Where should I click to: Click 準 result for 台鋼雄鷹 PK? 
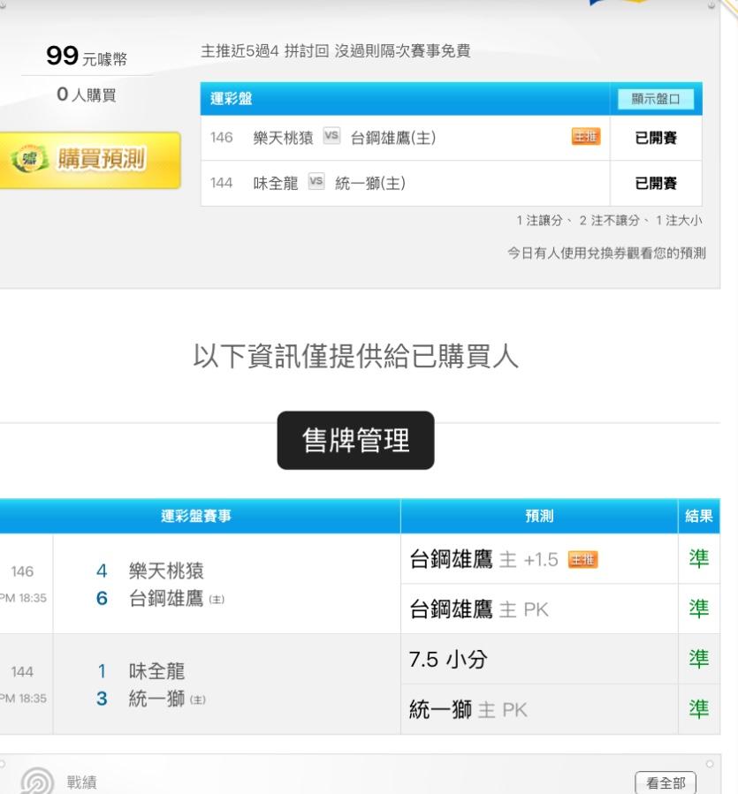(699, 609)
